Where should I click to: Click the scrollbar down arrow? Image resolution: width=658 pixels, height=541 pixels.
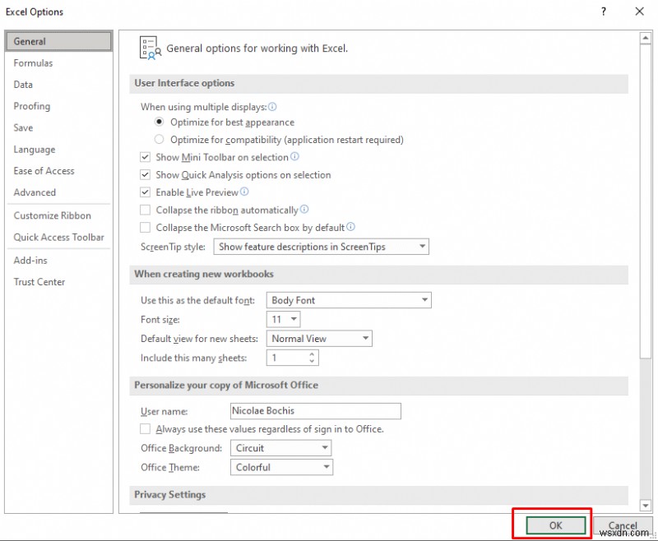click(646, 506)
